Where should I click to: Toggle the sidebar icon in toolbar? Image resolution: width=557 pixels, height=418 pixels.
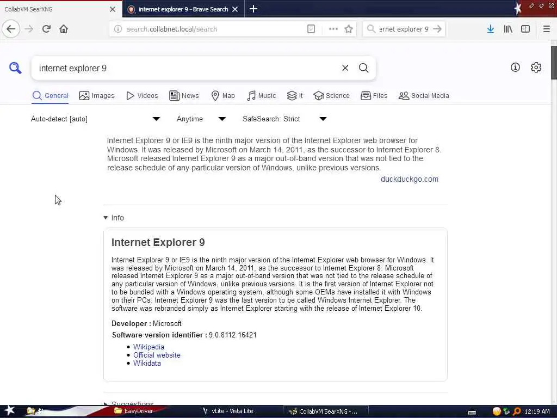[x=525, y=29]
